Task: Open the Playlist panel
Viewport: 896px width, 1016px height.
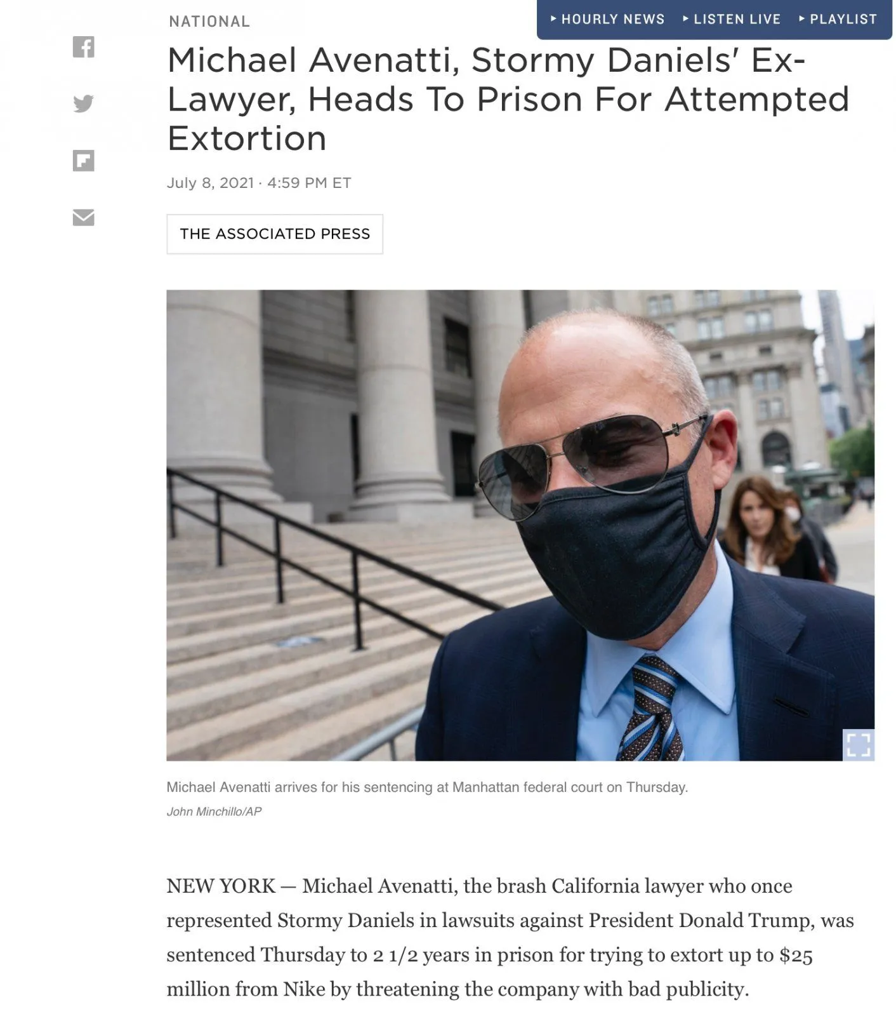Action: [x=838, y=19]
